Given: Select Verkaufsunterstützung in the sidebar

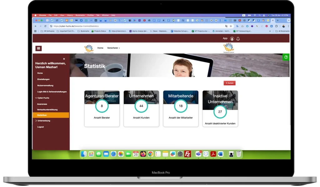Looking at the screenshot, I should click(x=47, y=110).
